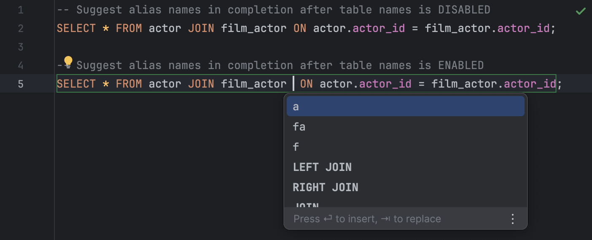Pick the 'f' alias suggestion

tap(296, 147)
